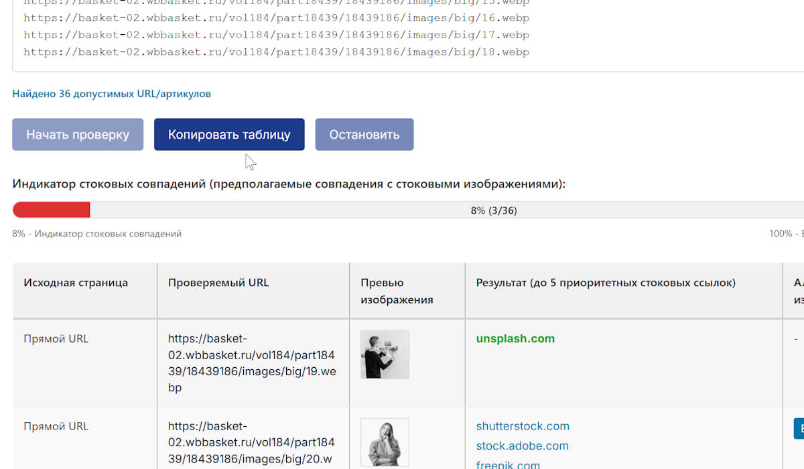Open the unsplash.com result link

pyautogui.click(x=515, y=339)
